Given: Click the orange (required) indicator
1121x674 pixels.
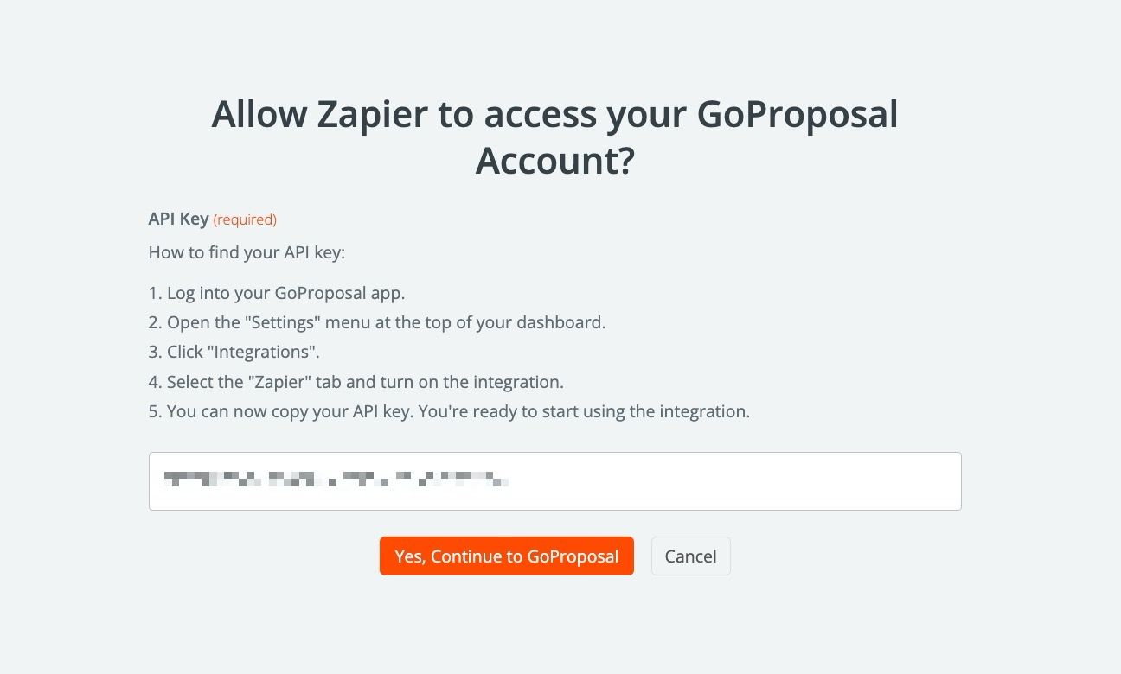Looking at the screenshot, I should click(245, 219).
